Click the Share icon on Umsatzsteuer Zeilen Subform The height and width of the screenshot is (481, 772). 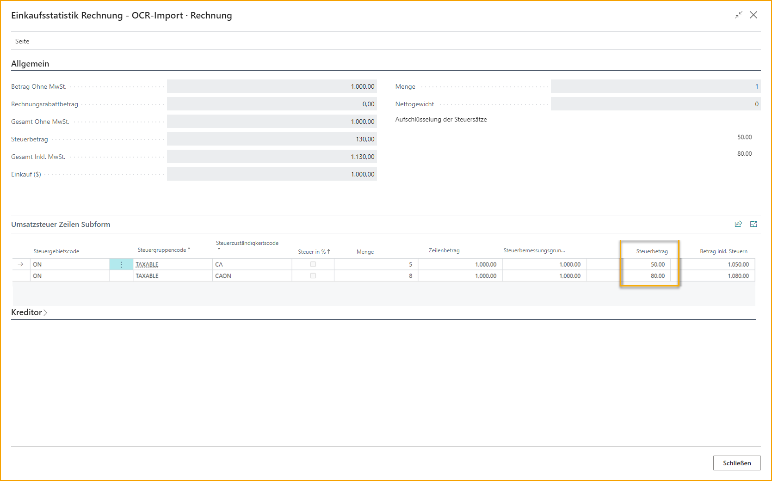coord(739,224)
